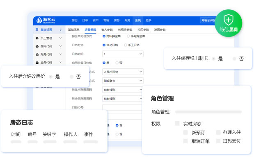Screen dimensions: 254x158
Task: Open the 订单 top menu
Action: coord(85,20)
